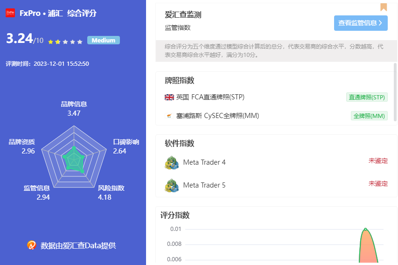Click the UK flag icon
Viewport: 398px width, 265px height.
pyautogui.click(x=169, y=98)
